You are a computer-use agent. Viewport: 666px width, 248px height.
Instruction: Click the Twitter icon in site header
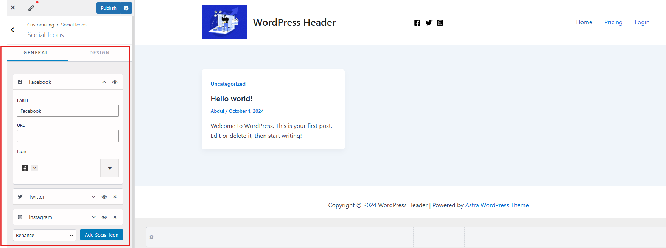pos(428,23)
